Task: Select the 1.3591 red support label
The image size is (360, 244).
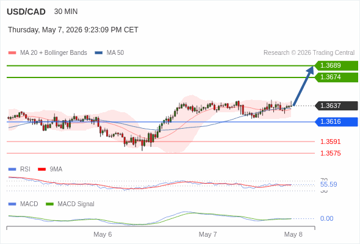Action: 330,142
